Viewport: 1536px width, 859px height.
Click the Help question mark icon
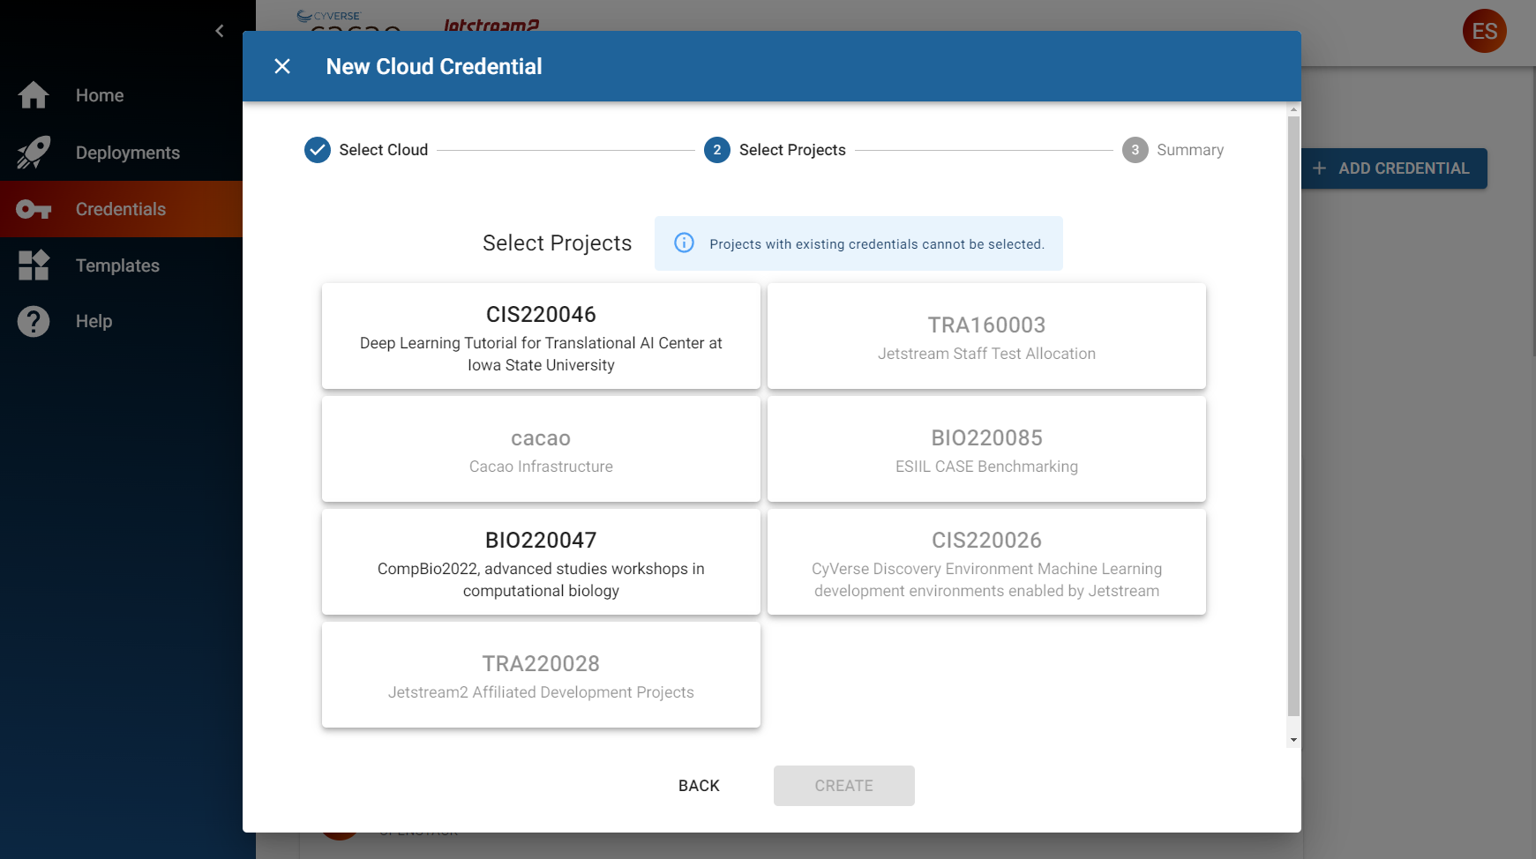pos(33,321)
